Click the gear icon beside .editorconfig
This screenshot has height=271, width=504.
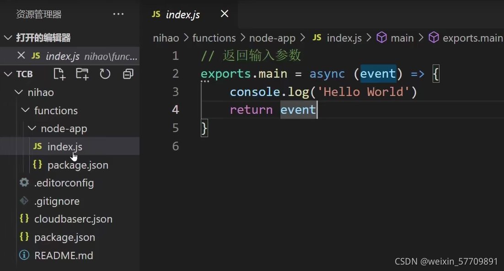tap(24, 183)
